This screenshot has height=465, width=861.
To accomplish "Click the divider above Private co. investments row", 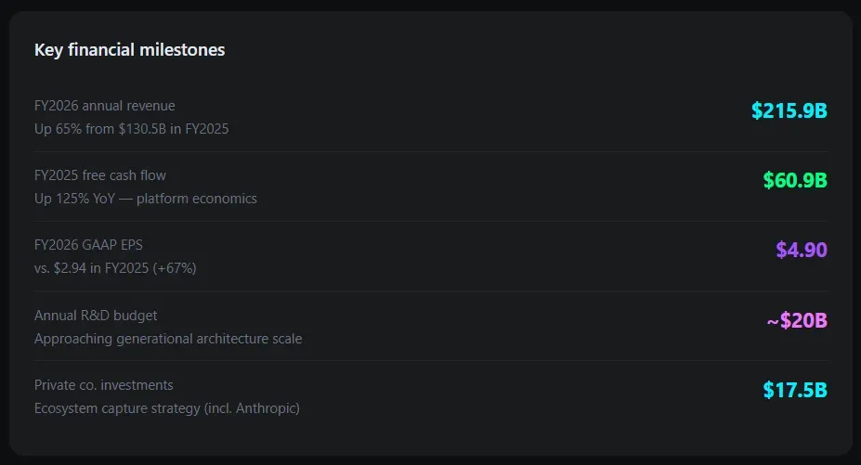I will (x=430, y=360).
